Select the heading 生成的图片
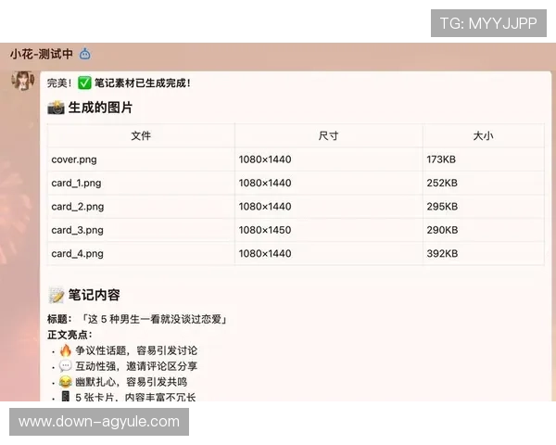The image size is (556, 445). point(100,108)
